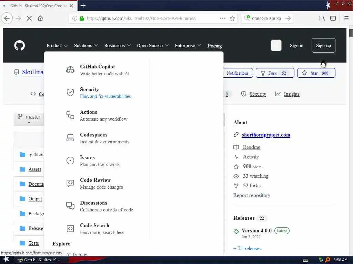This screenshot has height=264, width=353.
Task: Click the Sign in link
Action: tap(296, 45)
